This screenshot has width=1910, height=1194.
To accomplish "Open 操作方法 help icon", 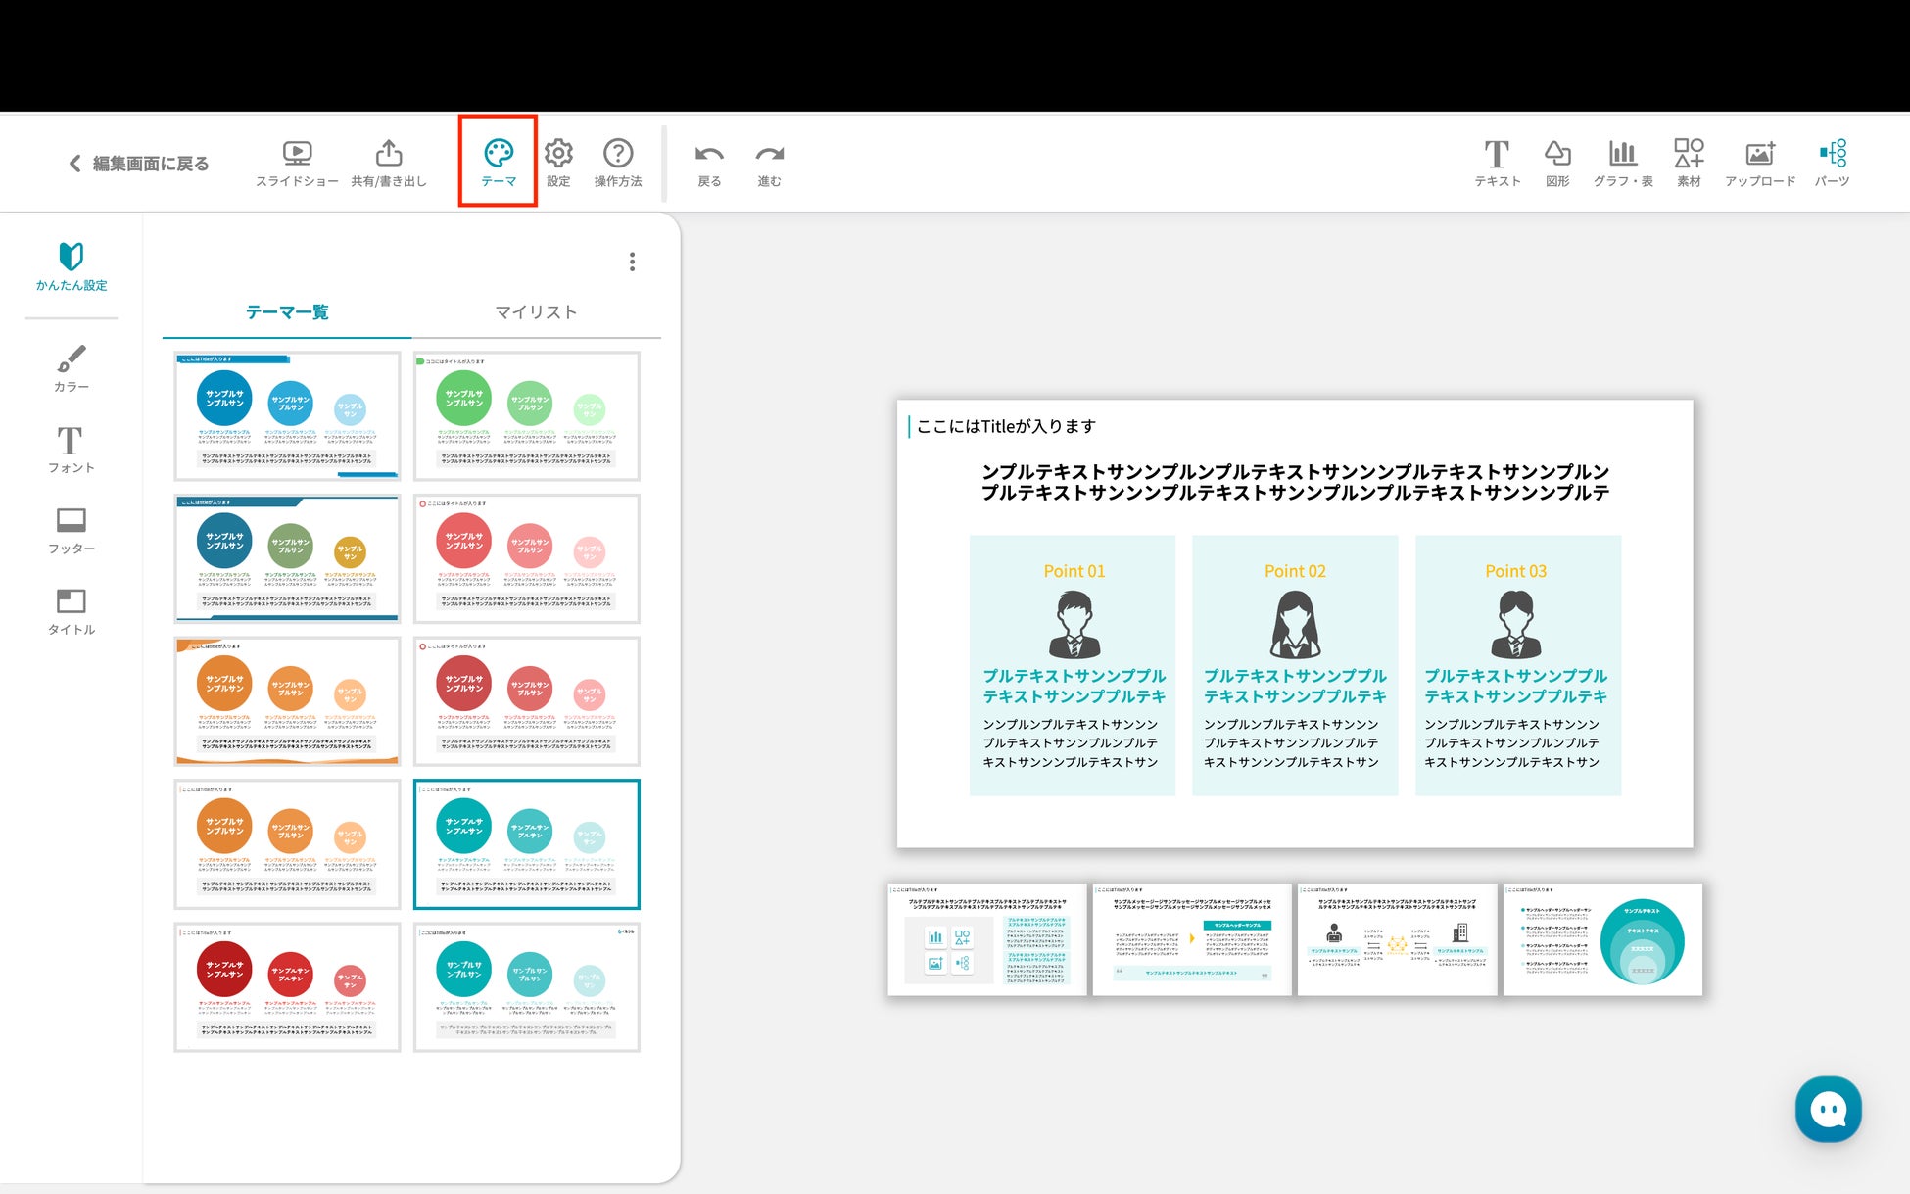I will 618,155.
